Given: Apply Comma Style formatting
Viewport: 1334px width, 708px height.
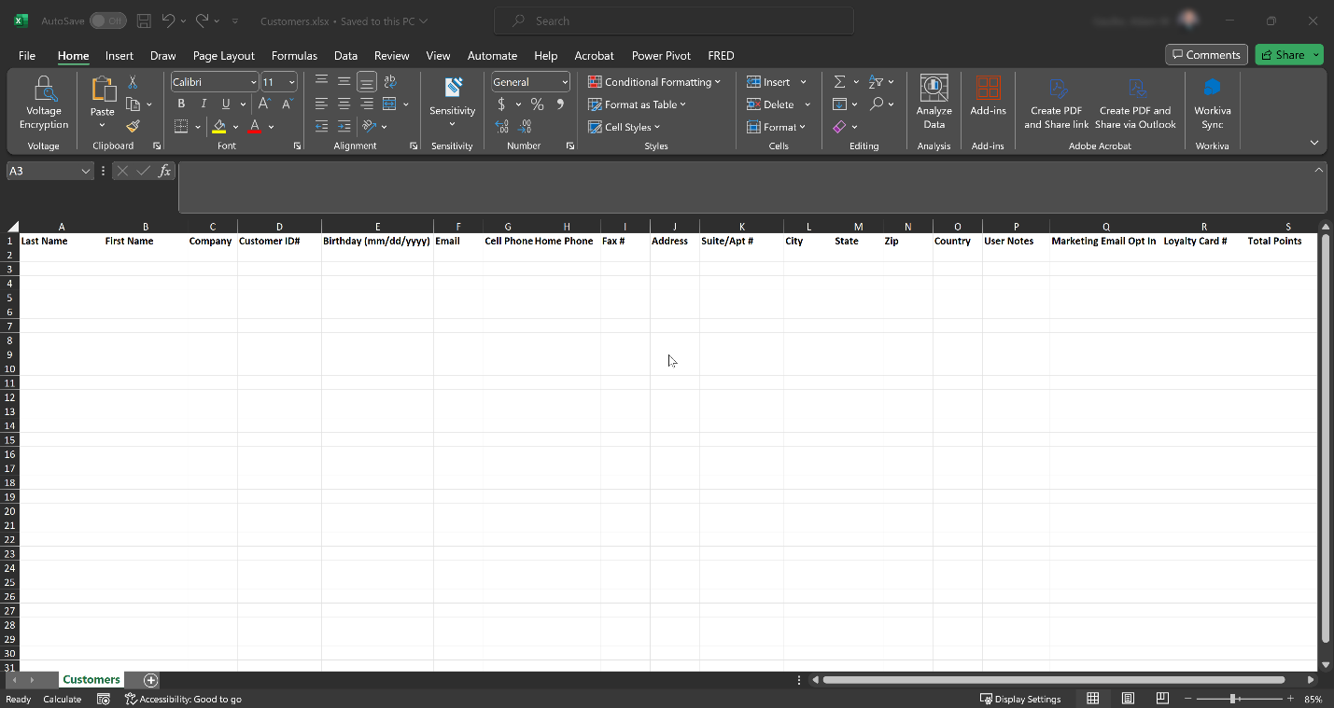Looking at the screenshot, I should [559, 104].
